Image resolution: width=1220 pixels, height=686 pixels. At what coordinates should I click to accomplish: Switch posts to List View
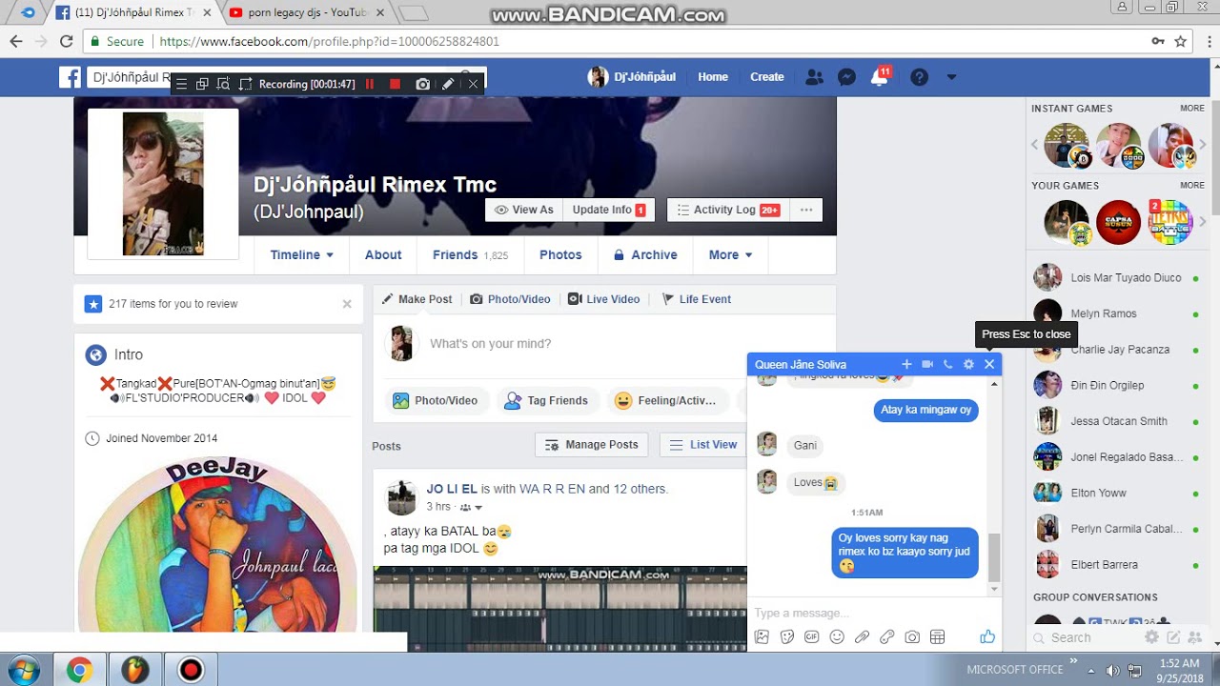(704, 445)
